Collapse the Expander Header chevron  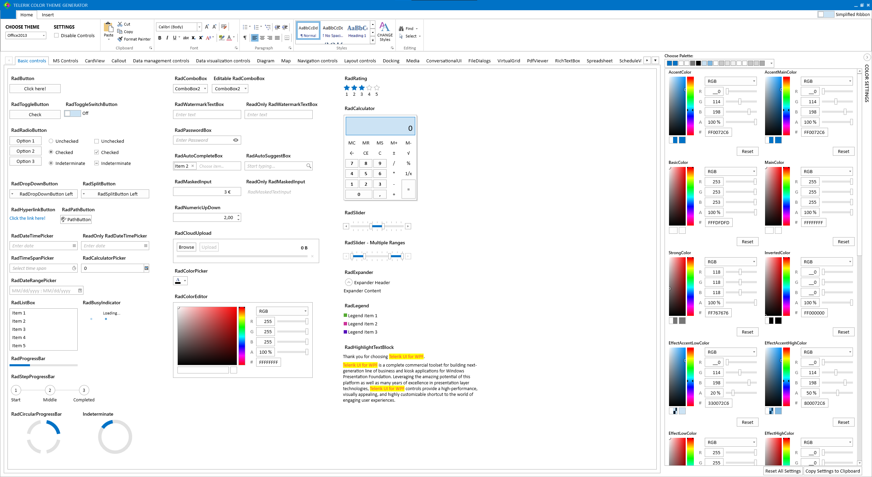(x=348, y=282)
